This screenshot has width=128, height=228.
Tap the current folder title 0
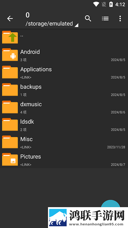pos(28,15)
